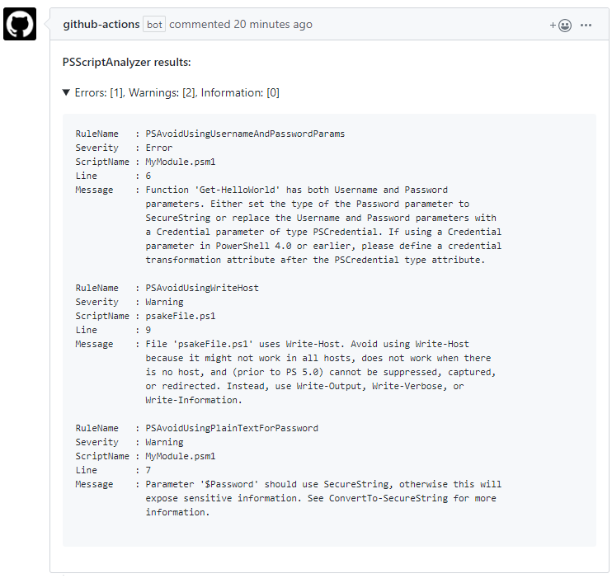The width and height of the screenshot is (612, 583).
Task: Click the line 'expose sensitive information. See ConvertTo-SecureString'
Action: pyautogui.click(x=321, y=498)
